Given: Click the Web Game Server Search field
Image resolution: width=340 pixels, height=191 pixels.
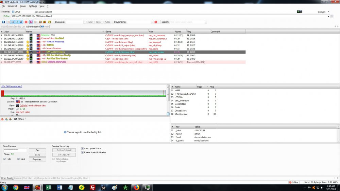Looking at the screenshot, I should tap(187, 22).
